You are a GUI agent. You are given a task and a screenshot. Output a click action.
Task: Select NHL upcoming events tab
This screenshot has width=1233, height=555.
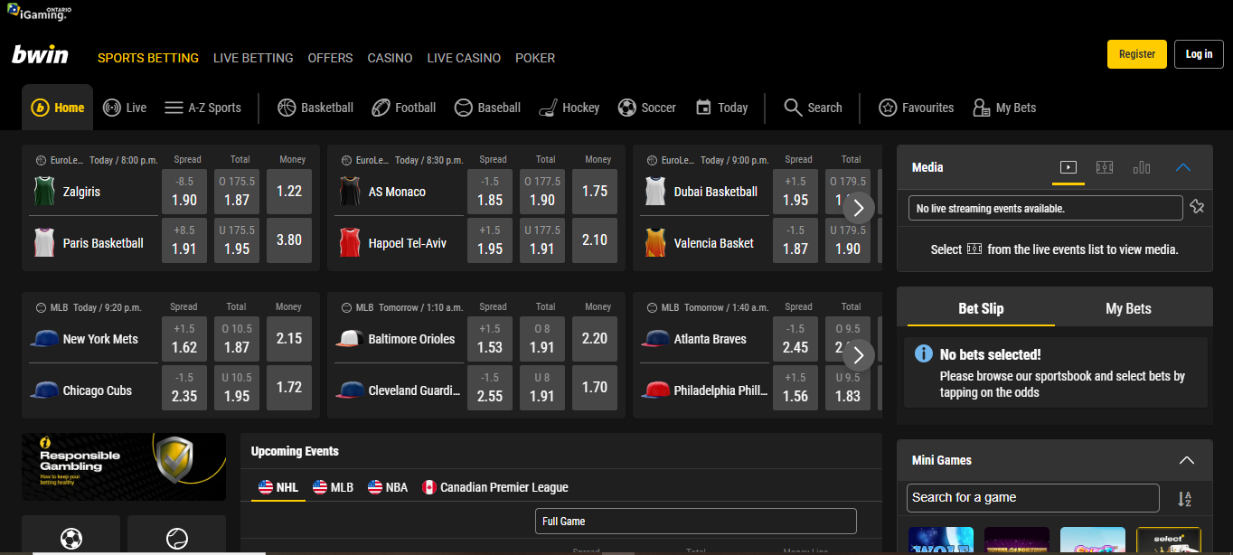[x=278, y=487]
